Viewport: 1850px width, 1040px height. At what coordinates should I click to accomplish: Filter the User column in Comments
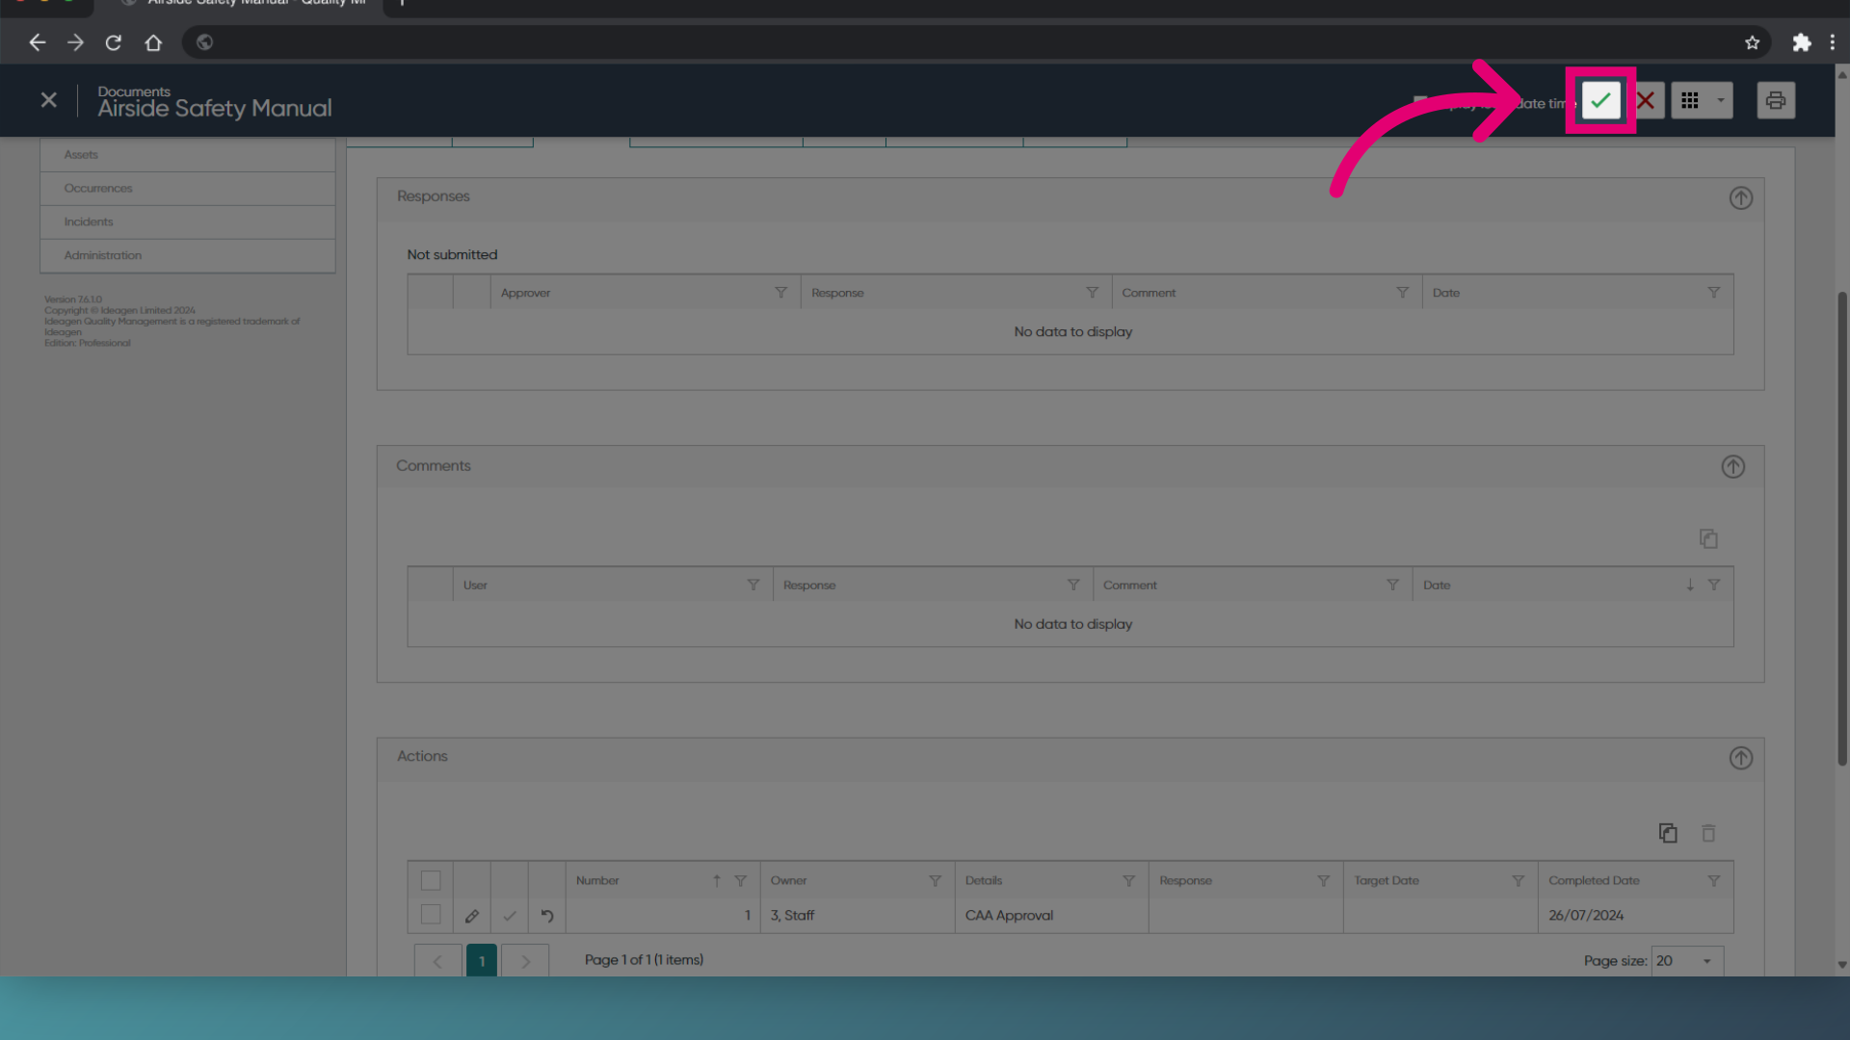click(753, 585)
